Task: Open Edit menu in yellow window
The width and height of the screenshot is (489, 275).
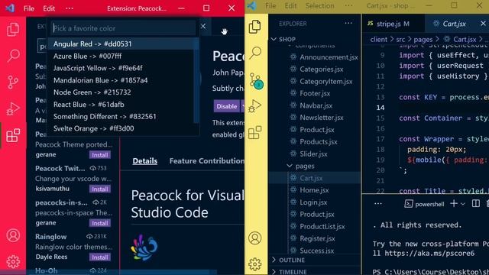Action: click(x=290, y=5)
